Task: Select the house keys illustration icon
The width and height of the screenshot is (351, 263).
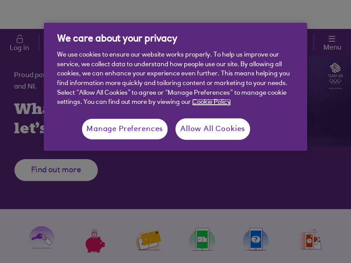Action: coord(42,238)
